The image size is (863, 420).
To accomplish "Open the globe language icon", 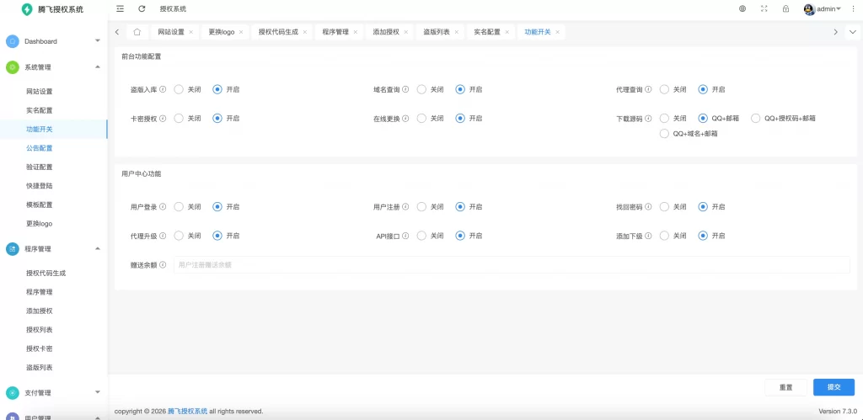I will [742, 8].
